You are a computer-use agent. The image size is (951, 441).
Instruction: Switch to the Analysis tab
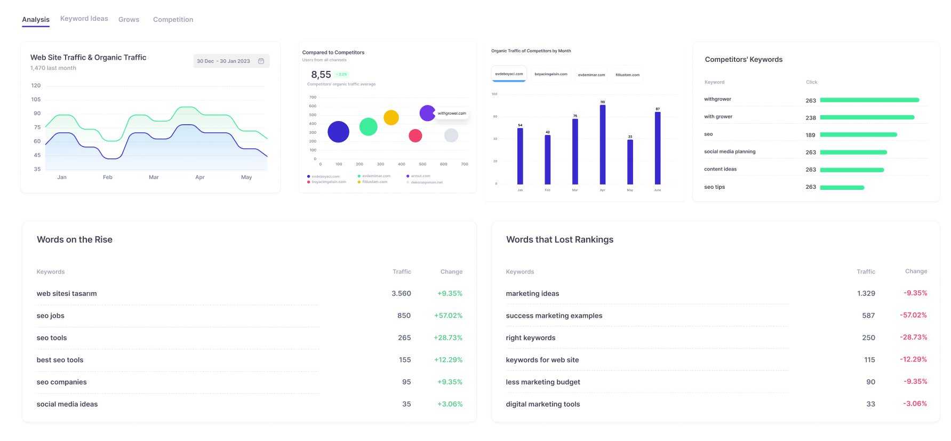click(36, 20)
